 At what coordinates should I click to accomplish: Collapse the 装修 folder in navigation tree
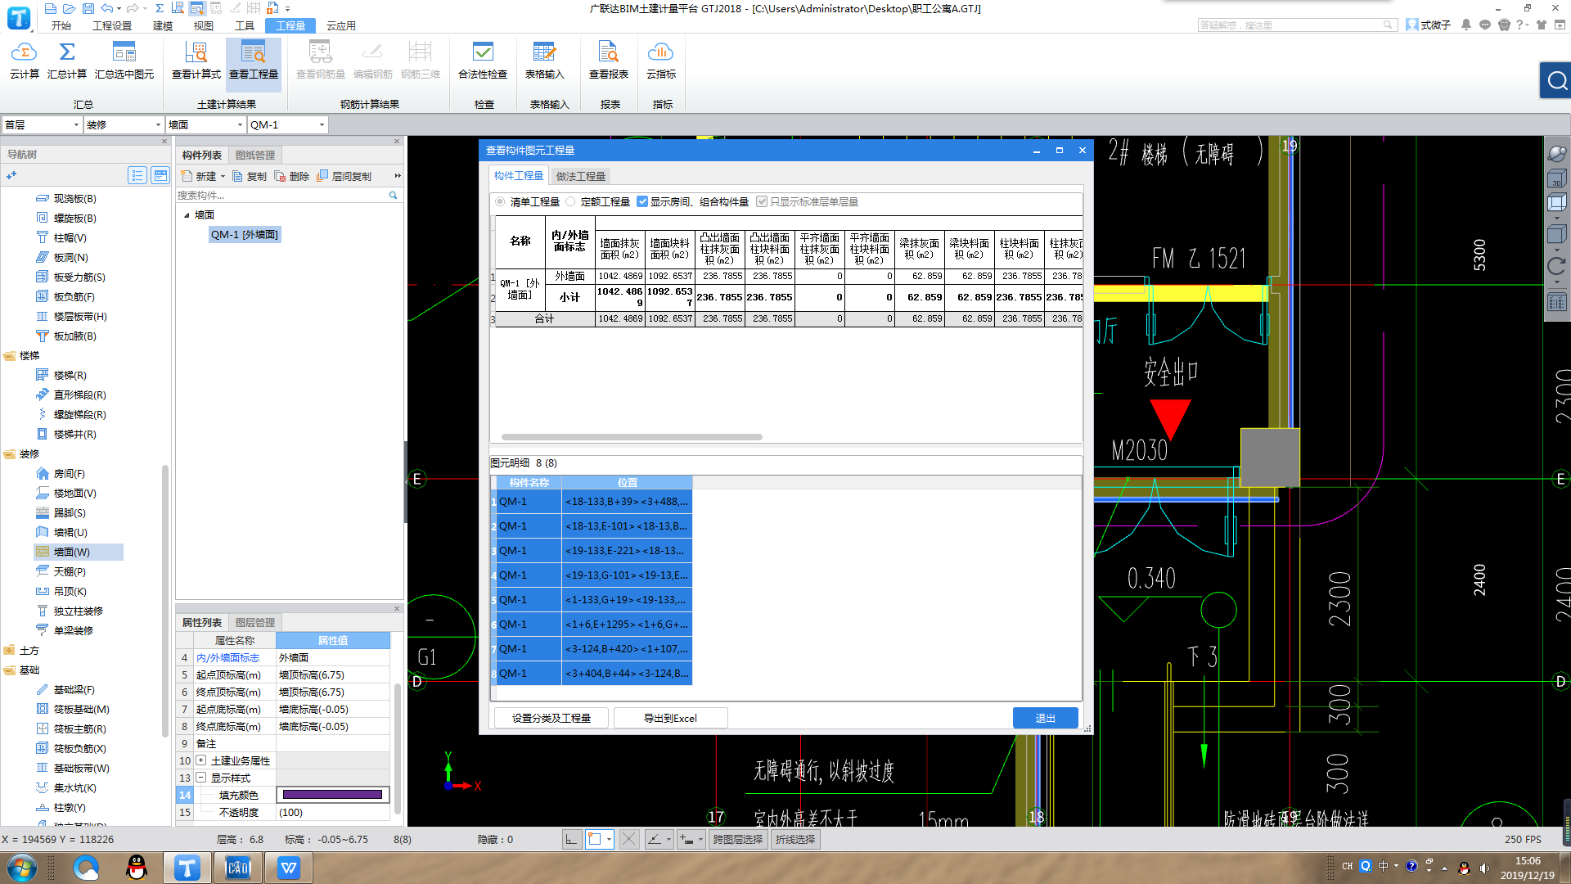[9, 454]
